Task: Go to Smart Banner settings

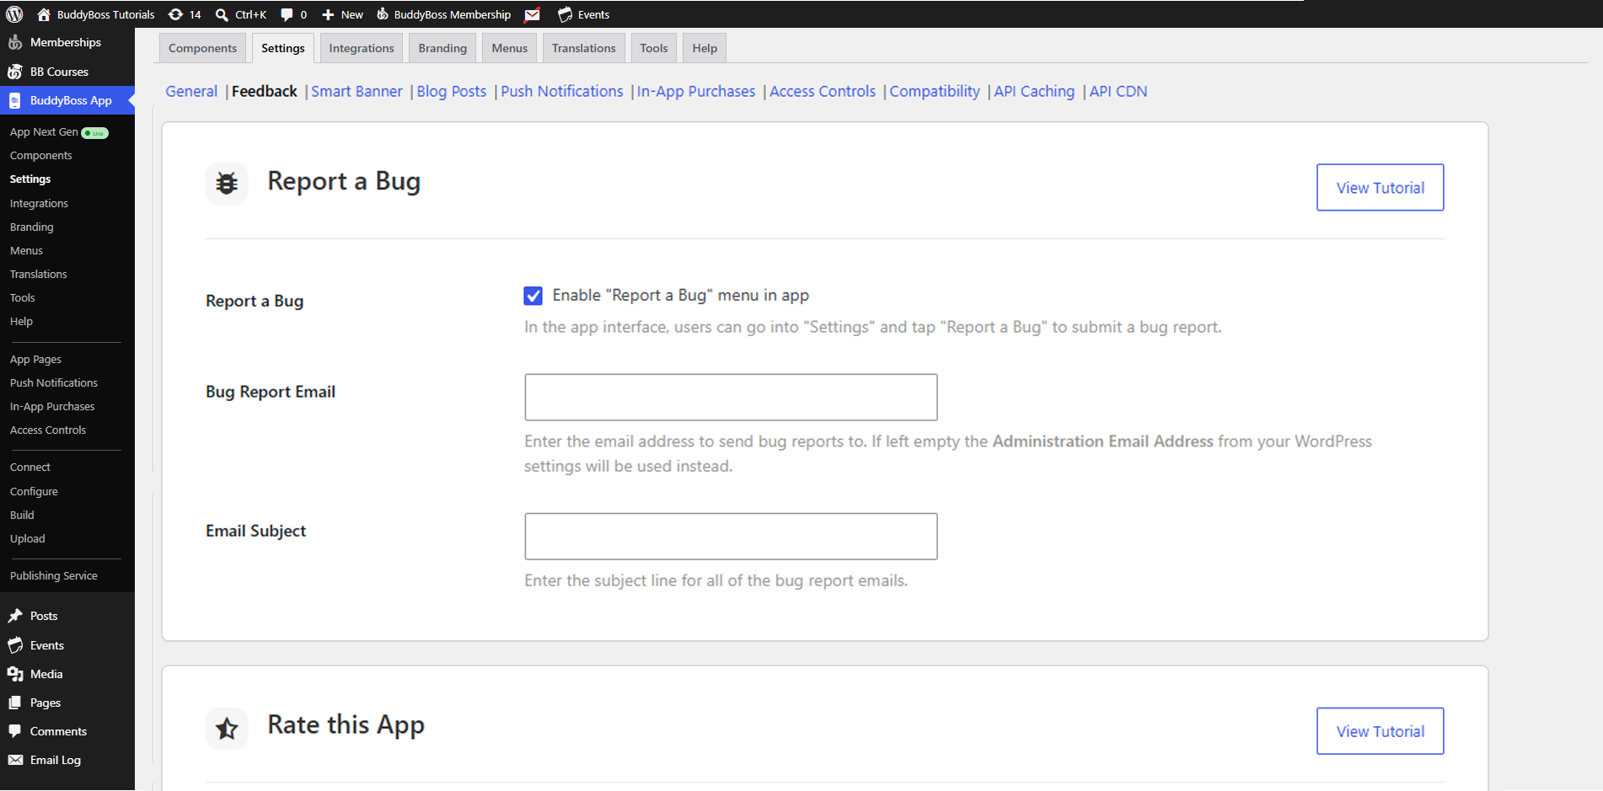Action: (x=357, y=91)
